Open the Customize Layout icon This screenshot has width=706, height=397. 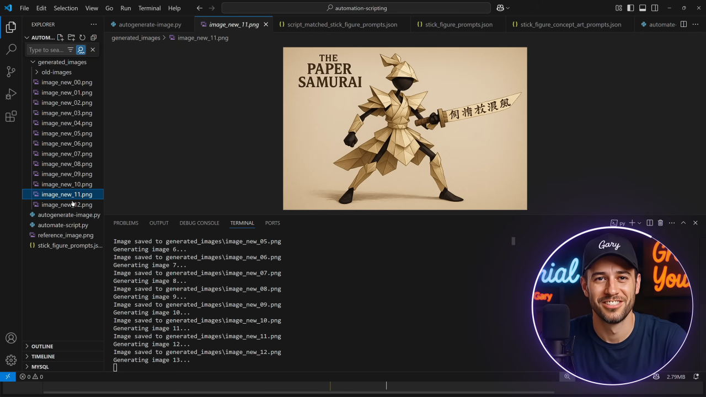click(618, 8)
